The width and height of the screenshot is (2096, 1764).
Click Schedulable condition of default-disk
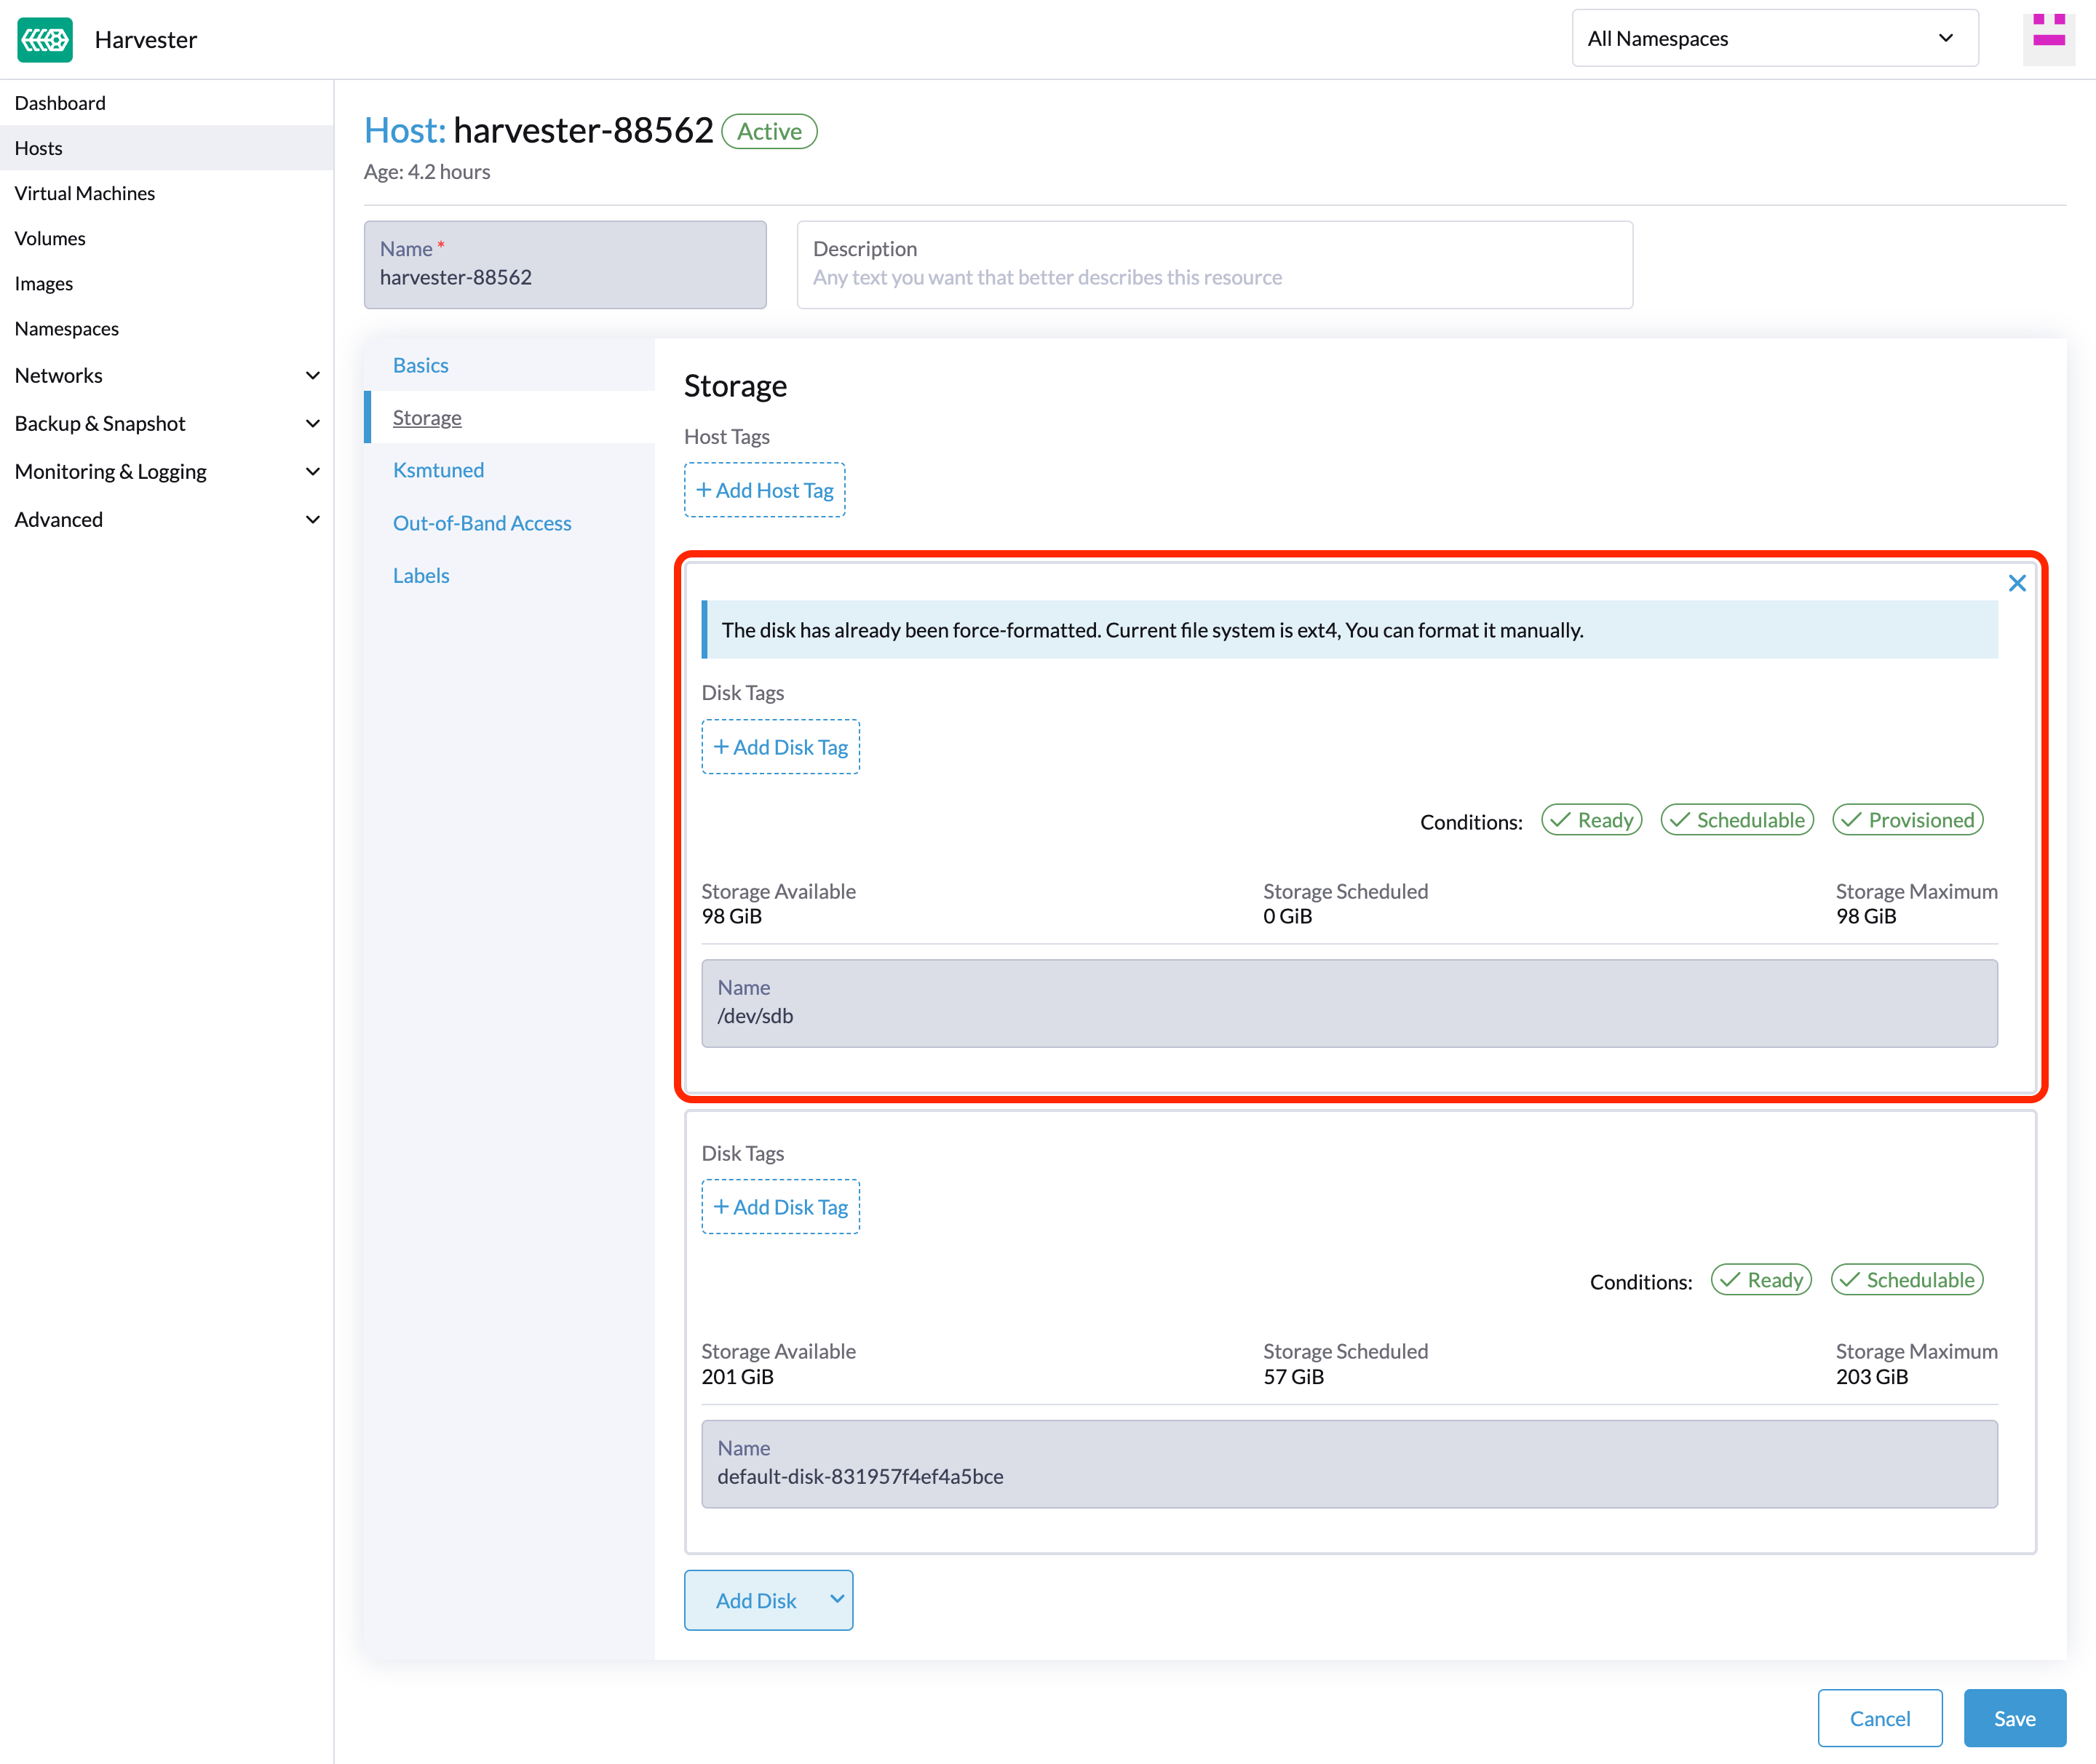[1907, 1280]
